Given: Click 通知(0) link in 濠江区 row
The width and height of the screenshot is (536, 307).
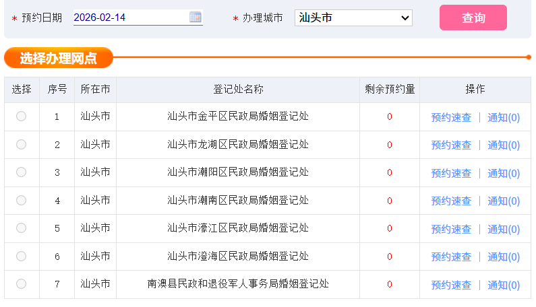Looking at the screenshot, I should coord(504,229).
